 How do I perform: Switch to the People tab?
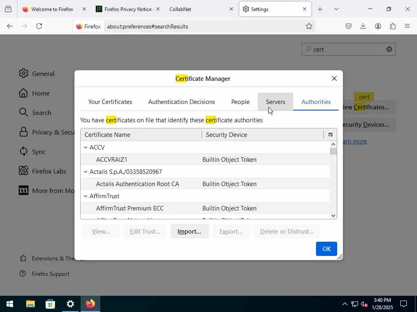(x=240, y=102)
